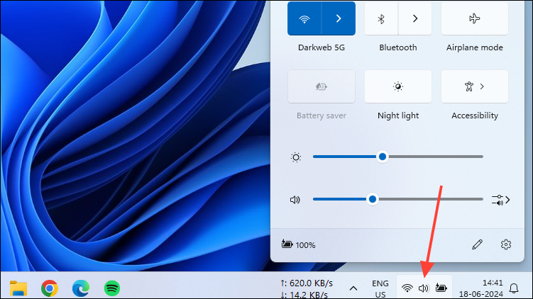The height and width of the screenshot is (299, 533).
Task: Open File Explorer from the taskbar
Action: coord(18,288)
